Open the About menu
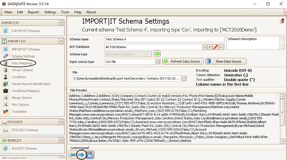 [x=91, y=12]
